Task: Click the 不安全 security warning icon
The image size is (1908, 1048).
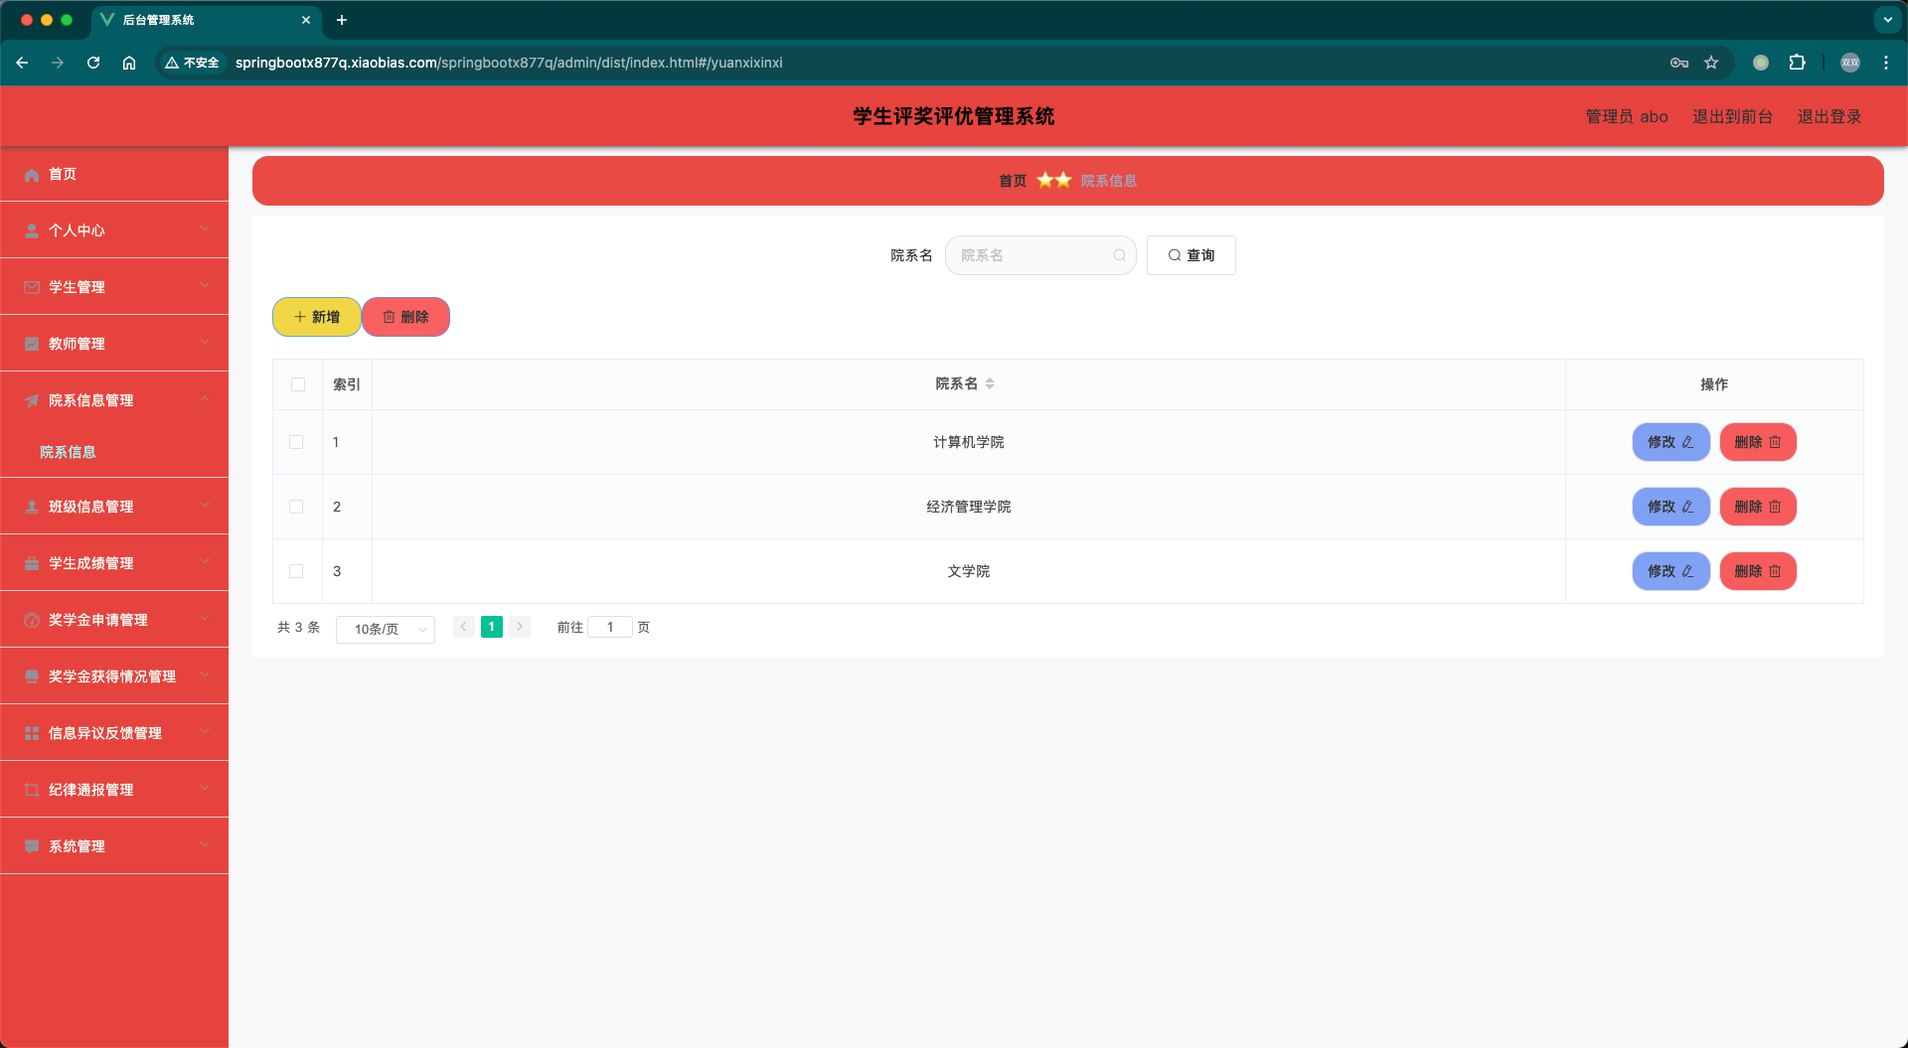Action: pos(172,63)
